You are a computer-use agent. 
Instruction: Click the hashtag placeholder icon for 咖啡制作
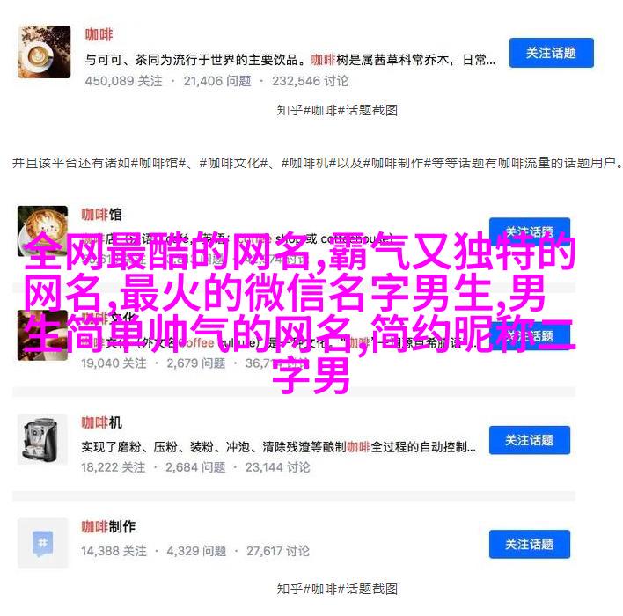pos(42,543)
